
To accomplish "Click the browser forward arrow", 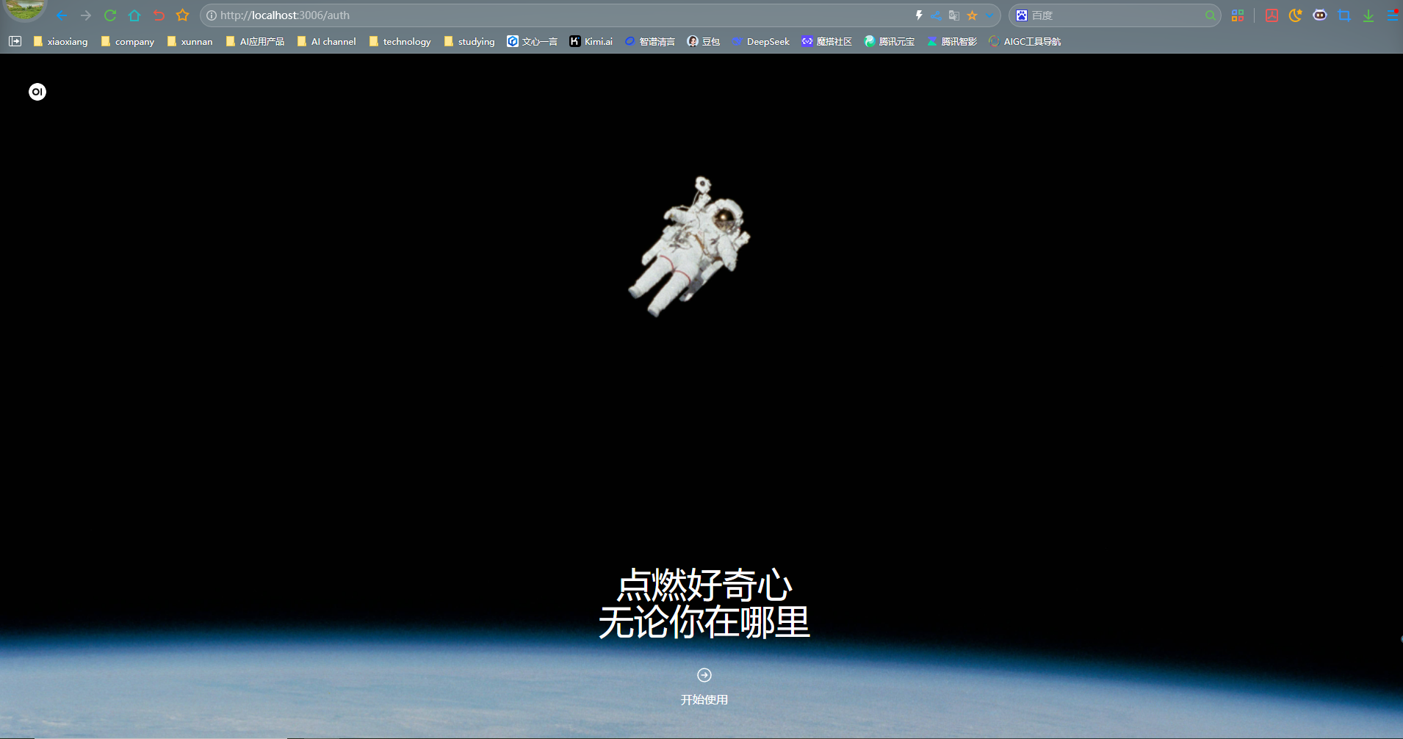I will [86, 15].
